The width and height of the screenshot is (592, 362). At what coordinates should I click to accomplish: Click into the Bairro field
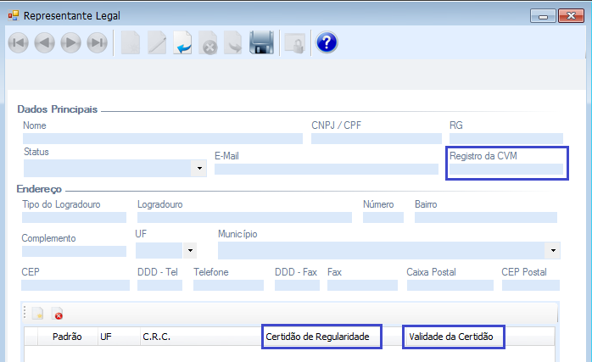(x=486, y=217)
